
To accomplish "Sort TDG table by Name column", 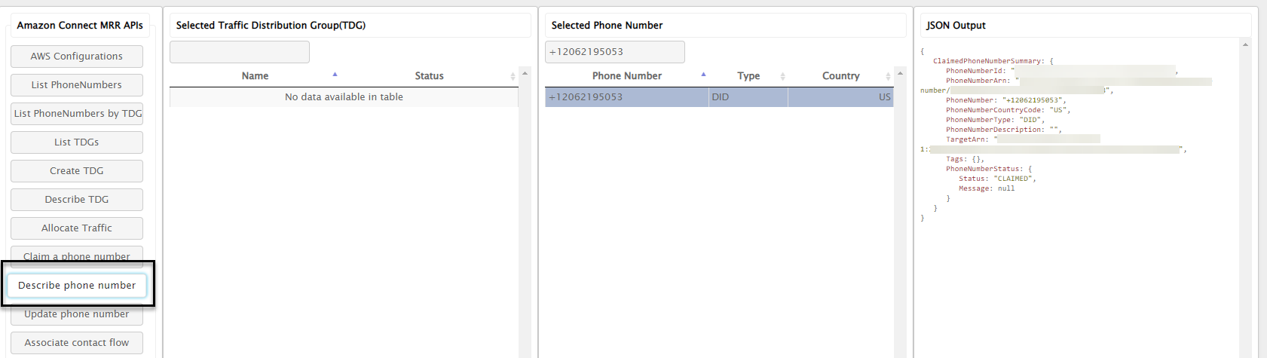I will pos(256,76).
